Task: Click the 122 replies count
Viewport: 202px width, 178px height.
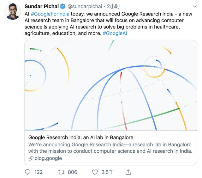Action: (38, 172)
